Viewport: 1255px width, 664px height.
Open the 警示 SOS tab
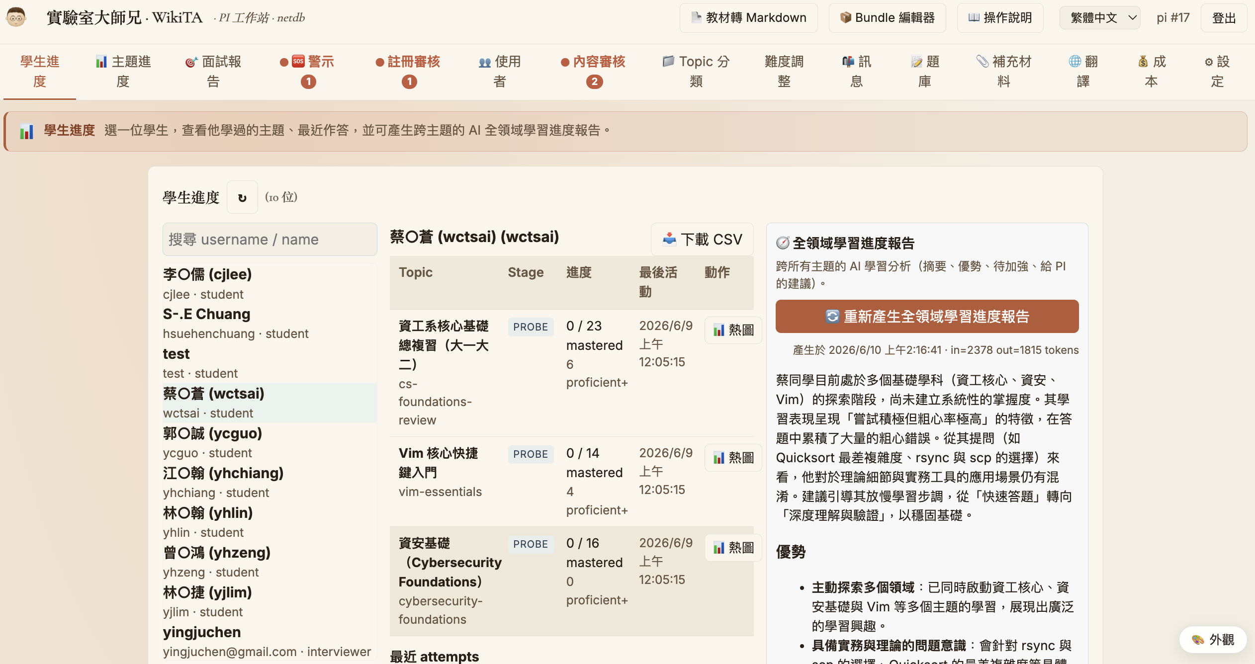[307, 71]
